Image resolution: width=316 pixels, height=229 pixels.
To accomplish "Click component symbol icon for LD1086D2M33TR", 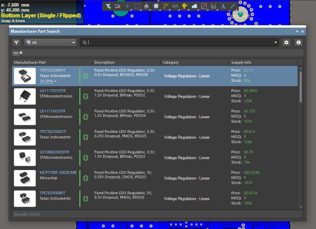I will pyautogui.click(x=86, y=158).
